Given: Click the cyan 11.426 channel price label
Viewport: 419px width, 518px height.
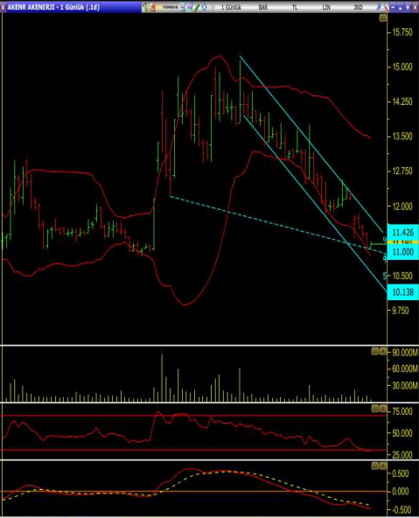Looking at the screenshot, I should (402, 232).
